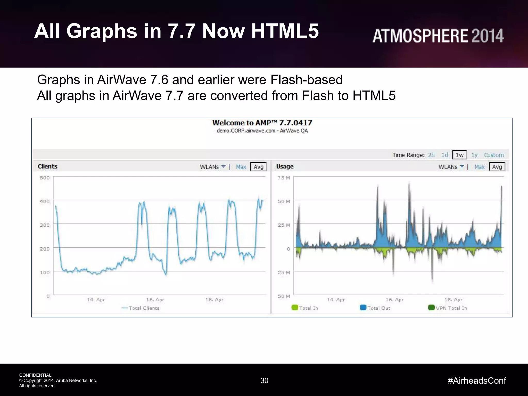Open WLANs dropdown in Usage graph
The width and height of the screenshot is (528, 396).
tap(451, 167)
